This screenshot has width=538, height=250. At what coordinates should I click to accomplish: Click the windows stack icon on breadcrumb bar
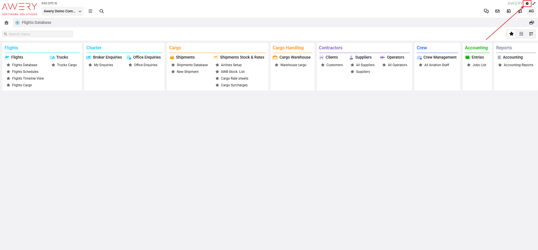click(x=532, y=23)
